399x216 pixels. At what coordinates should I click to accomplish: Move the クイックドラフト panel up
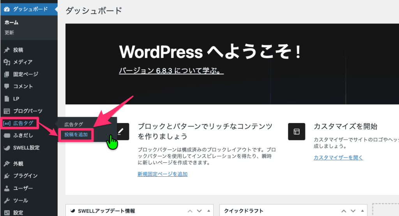(x=344, y=211)
